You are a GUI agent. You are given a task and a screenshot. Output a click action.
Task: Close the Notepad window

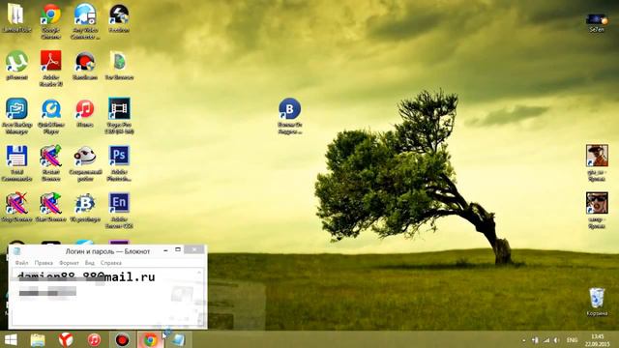point(194,249)
